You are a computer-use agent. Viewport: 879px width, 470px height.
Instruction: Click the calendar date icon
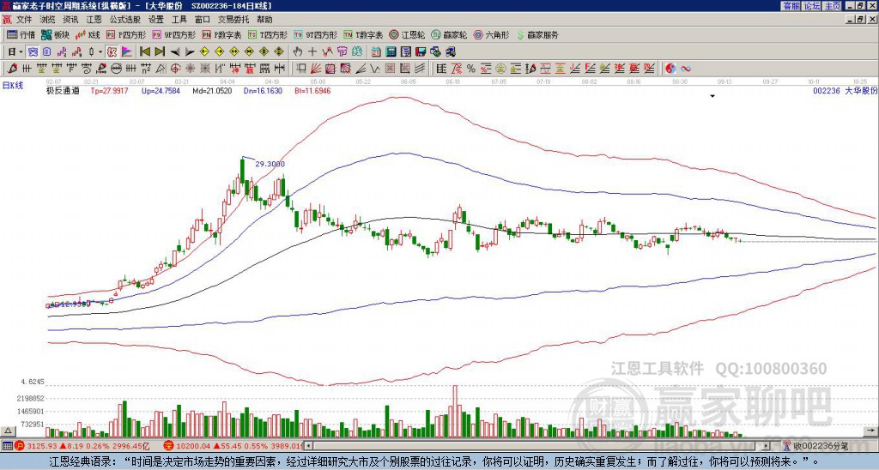(x=376, y=52)
